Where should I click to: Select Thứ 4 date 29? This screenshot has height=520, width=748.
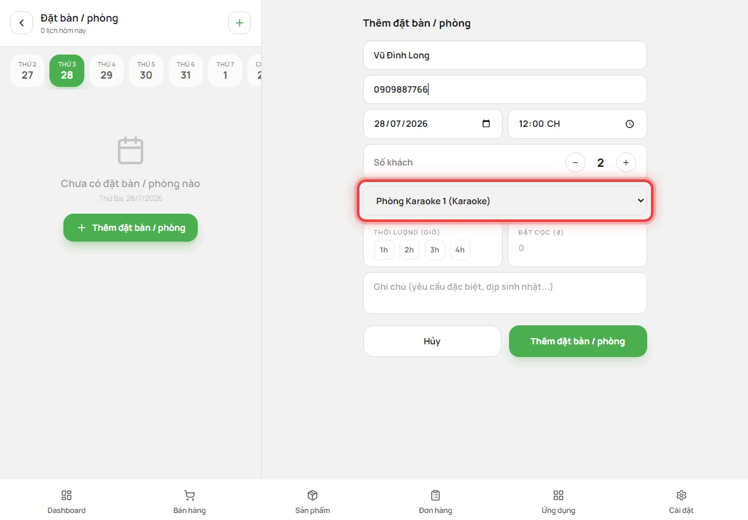(x=106, y=70)
